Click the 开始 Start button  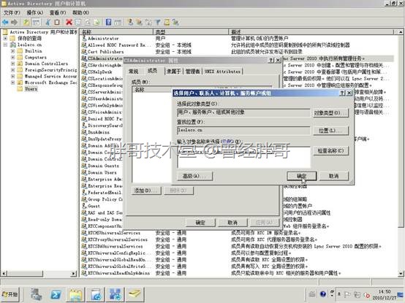pyautogui.click(x=10, y=294)
